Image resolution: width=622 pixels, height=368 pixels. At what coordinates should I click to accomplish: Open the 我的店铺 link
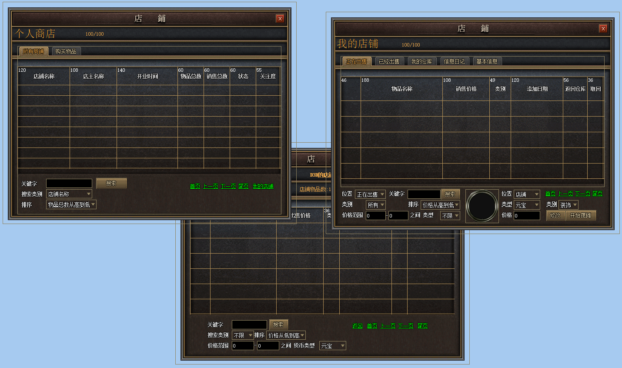pos(263,186)
